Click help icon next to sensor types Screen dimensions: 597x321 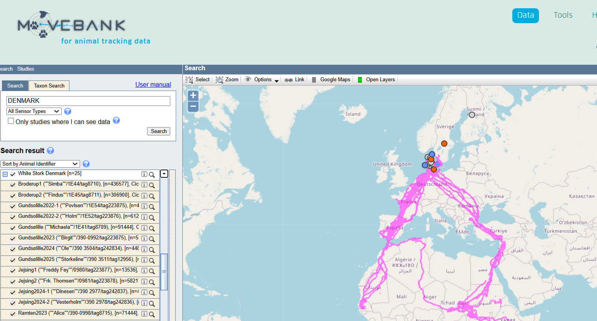67,111
